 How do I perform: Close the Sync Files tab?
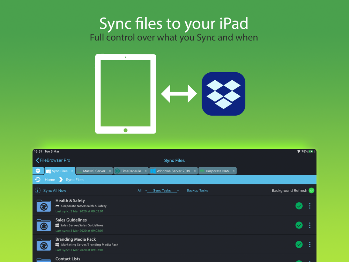click(72, 171)
